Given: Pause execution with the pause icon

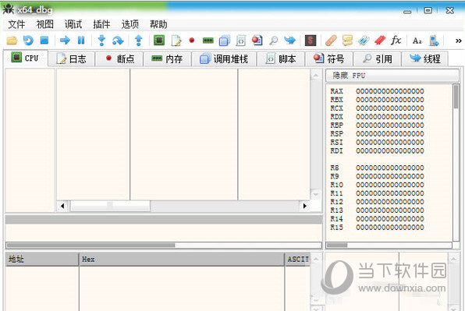Looking at the screenshot, I should [81, 40].
